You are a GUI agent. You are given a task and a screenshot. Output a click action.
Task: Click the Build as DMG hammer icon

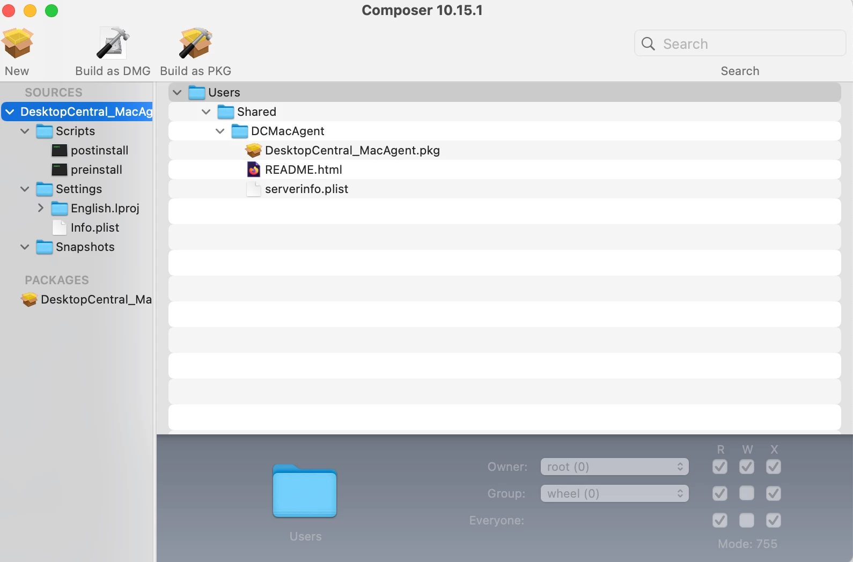113,43
